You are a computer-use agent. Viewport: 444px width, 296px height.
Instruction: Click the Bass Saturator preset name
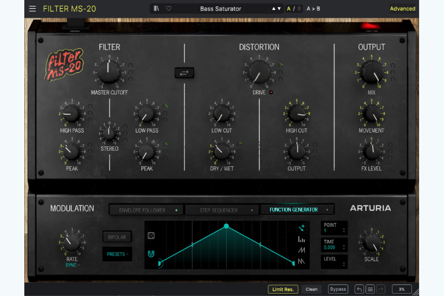(x=221, y=9)
